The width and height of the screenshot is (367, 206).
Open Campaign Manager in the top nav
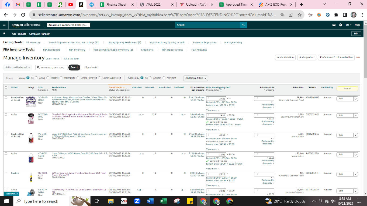(x=40, y=34)
